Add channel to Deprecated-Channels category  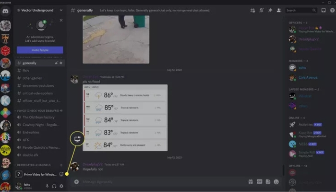61,165
